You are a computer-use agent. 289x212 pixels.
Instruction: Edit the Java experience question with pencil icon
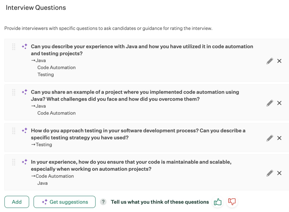point(270,61)
